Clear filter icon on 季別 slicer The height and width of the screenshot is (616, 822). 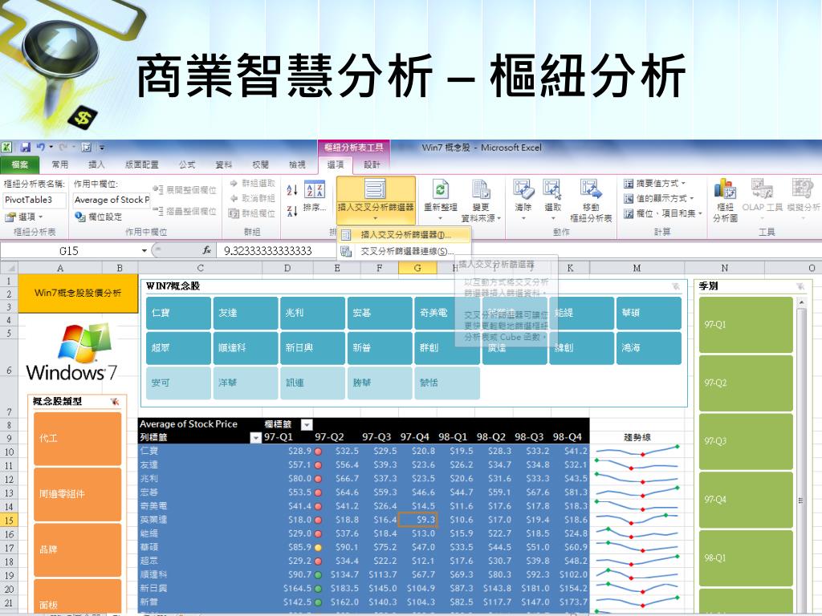[800, 286]
